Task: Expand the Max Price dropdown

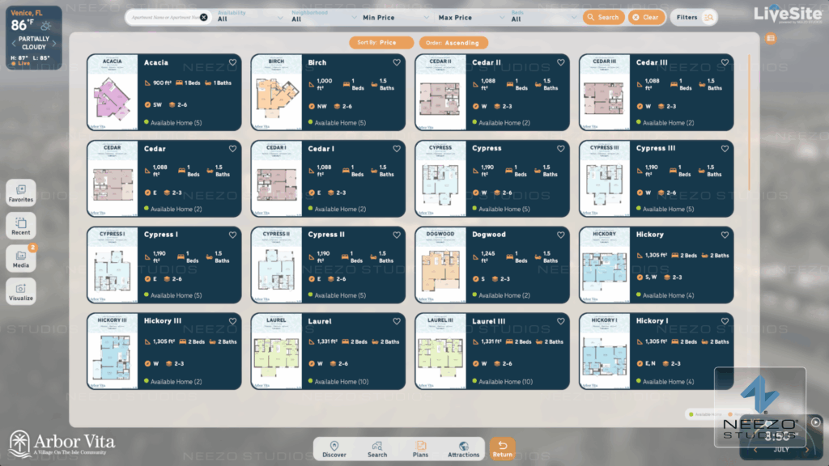Action: [471, 18]
